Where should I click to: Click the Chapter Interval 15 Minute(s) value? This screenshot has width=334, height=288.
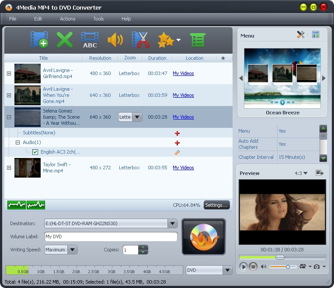click(x=292, y=157)
